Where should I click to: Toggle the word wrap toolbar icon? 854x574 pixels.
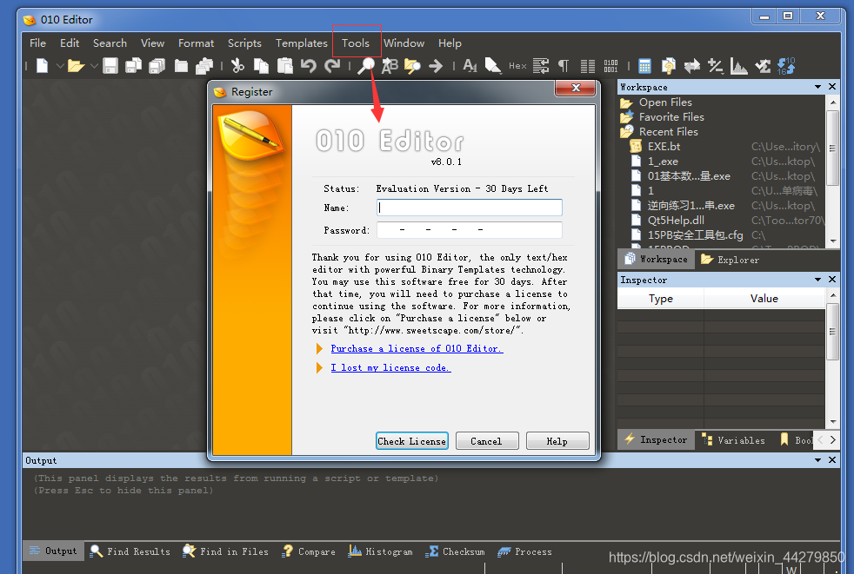pos(541,66)
